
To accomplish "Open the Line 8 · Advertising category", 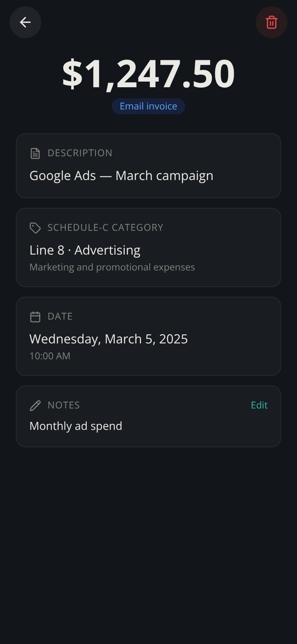I will tap(85, 250).
